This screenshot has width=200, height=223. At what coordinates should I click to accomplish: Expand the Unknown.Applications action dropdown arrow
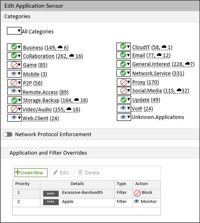click(128, 117)
